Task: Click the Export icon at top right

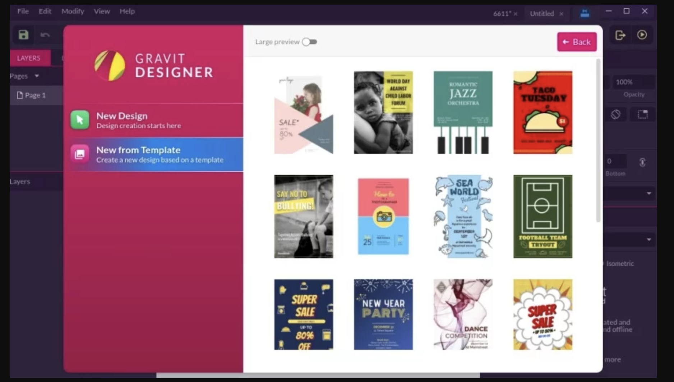Action: (620, 35)
